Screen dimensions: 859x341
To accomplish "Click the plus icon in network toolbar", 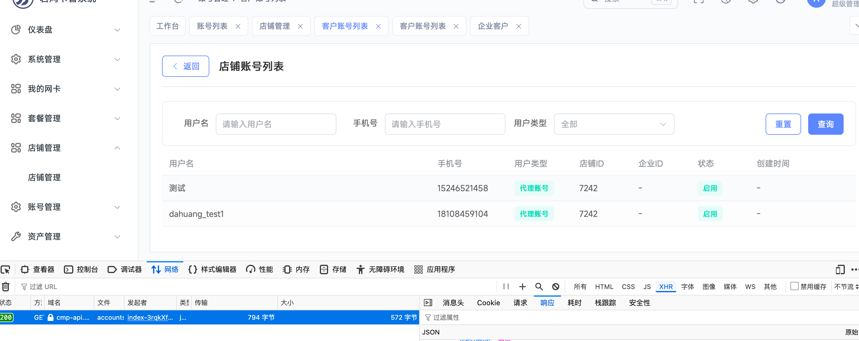I will coord(522,287).
